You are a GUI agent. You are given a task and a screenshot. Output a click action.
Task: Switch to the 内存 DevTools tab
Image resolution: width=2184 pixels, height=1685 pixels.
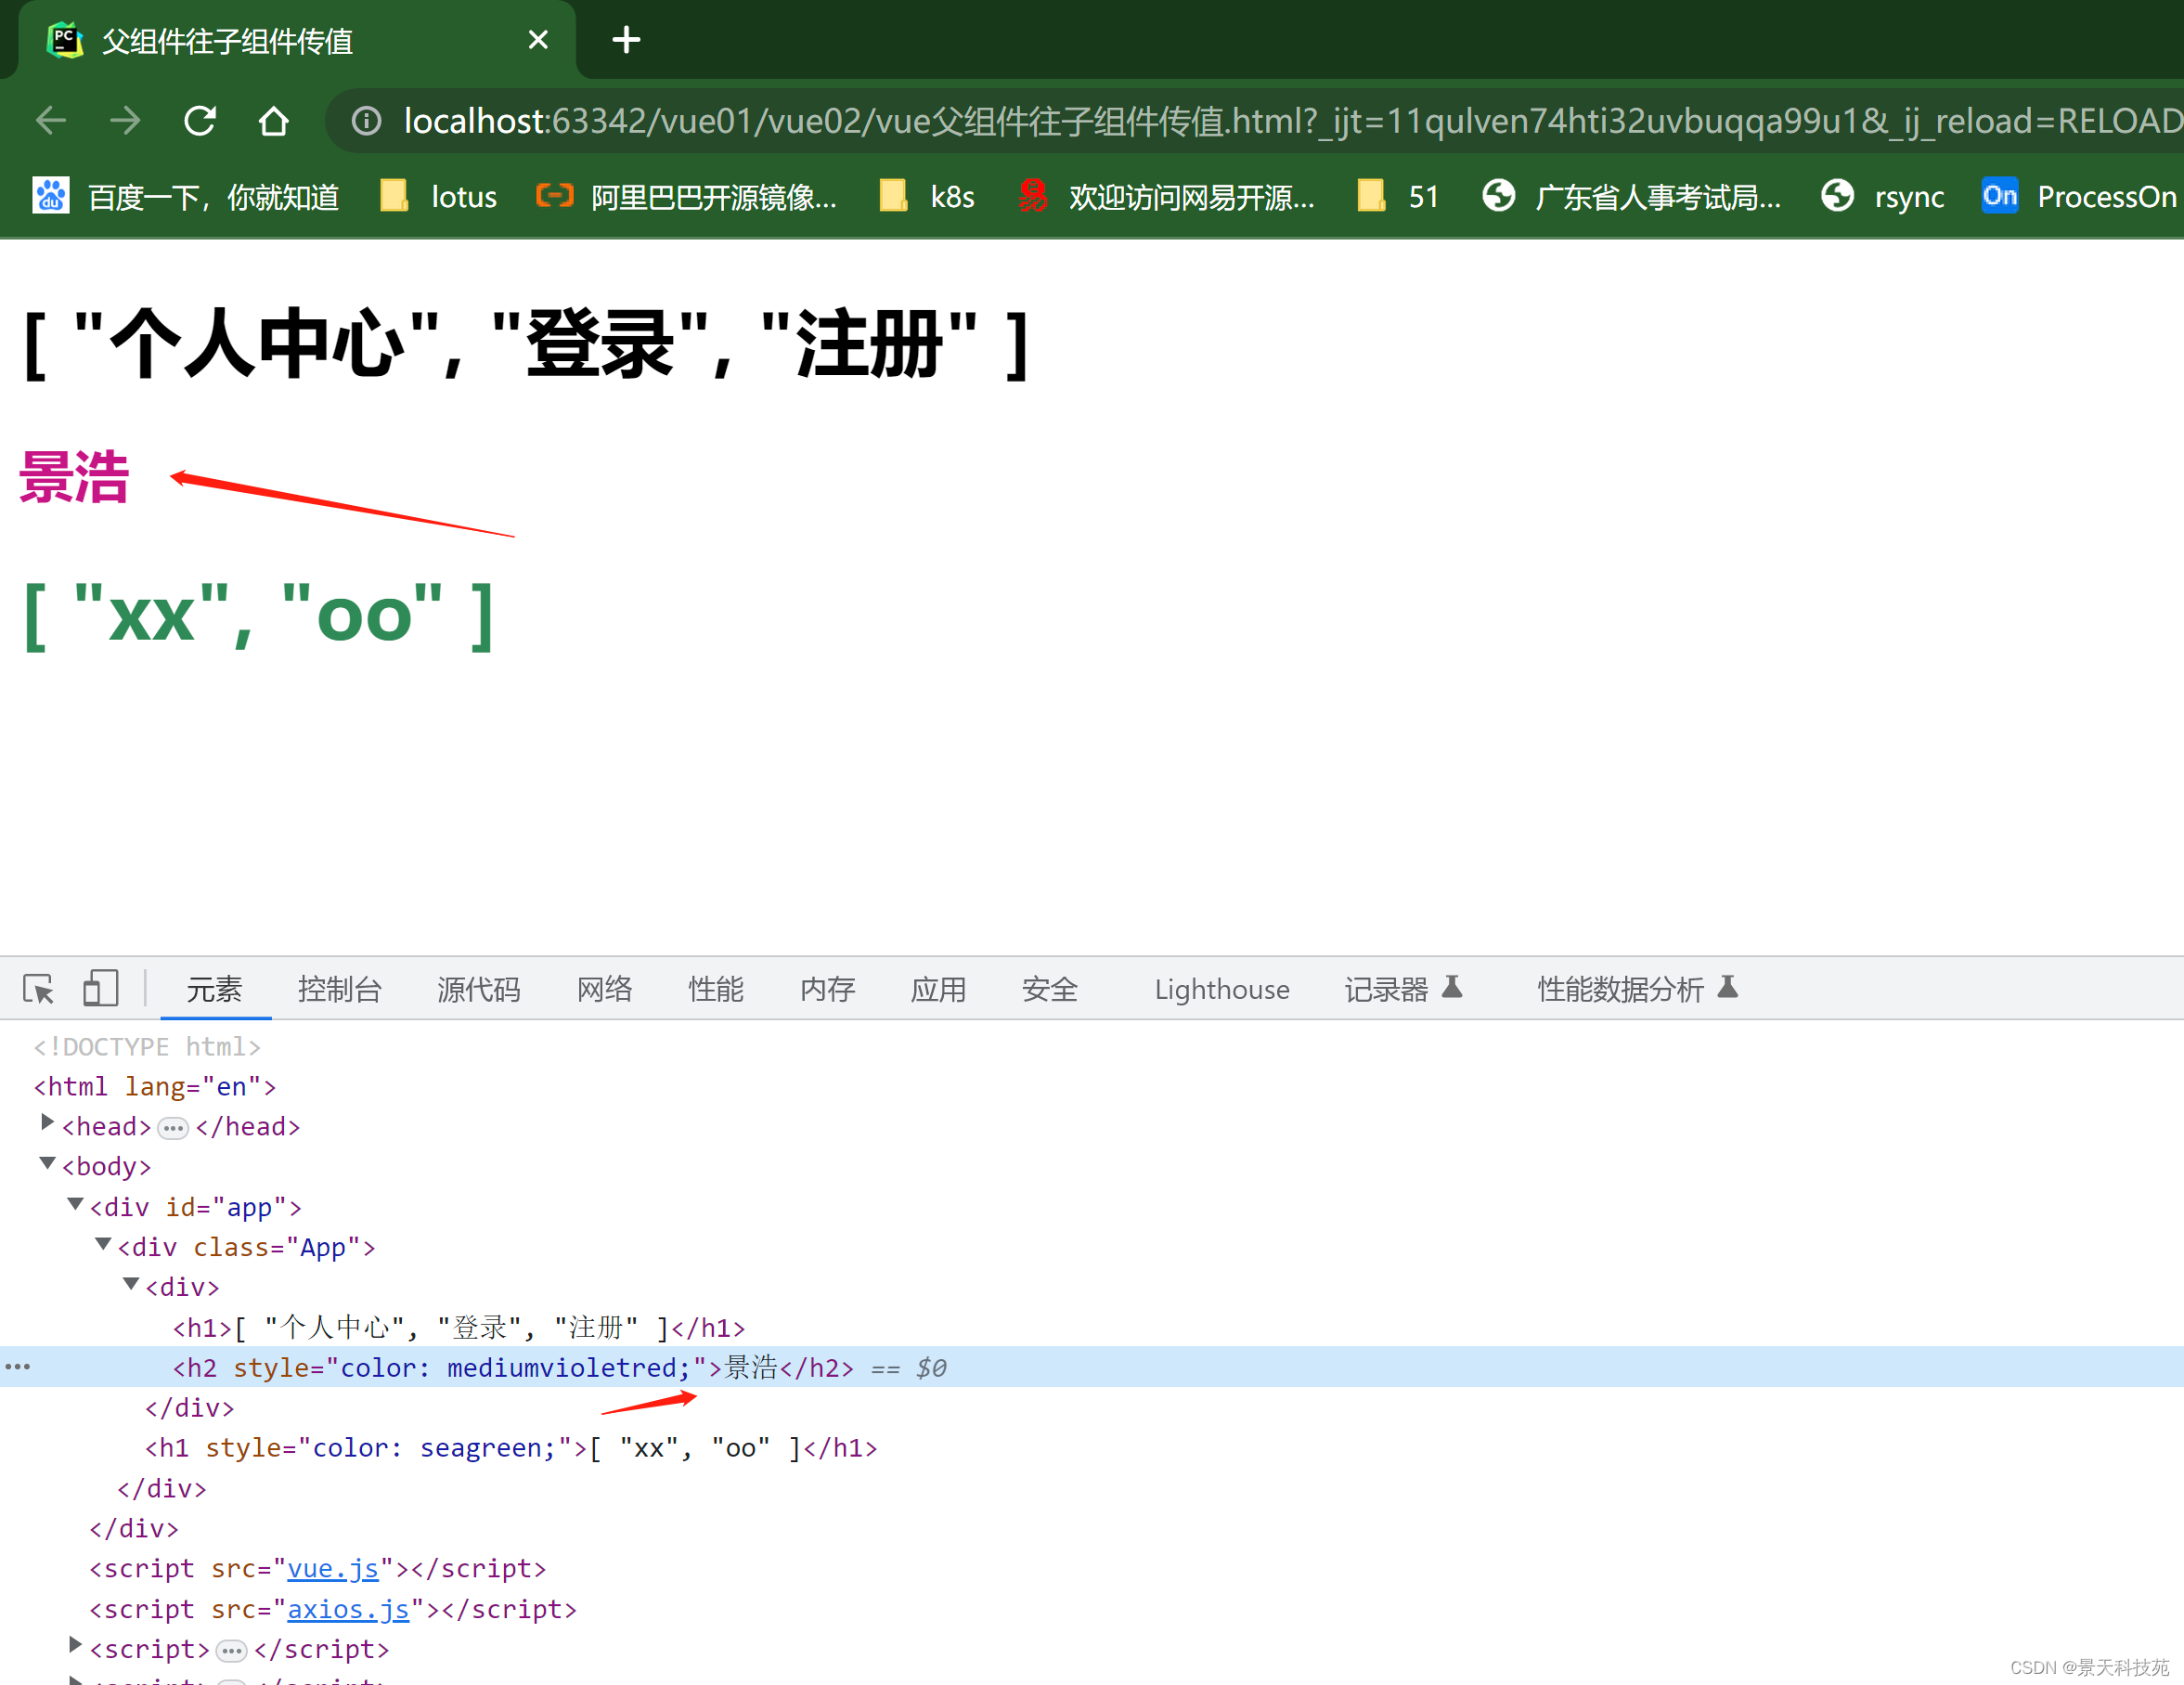[827, 989]
